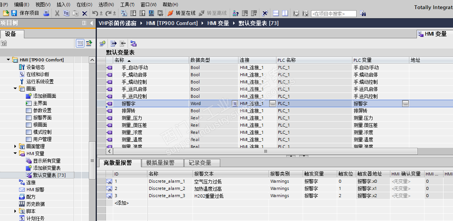Open the Window (窗口) menu

coord(148,5)
